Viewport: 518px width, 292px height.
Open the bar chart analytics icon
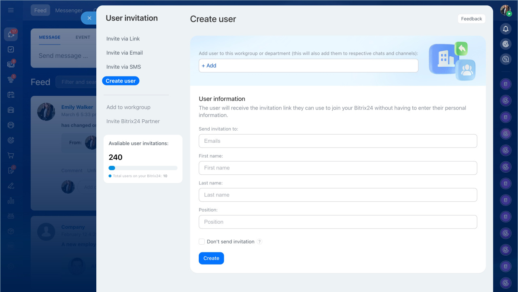(11, 201)
